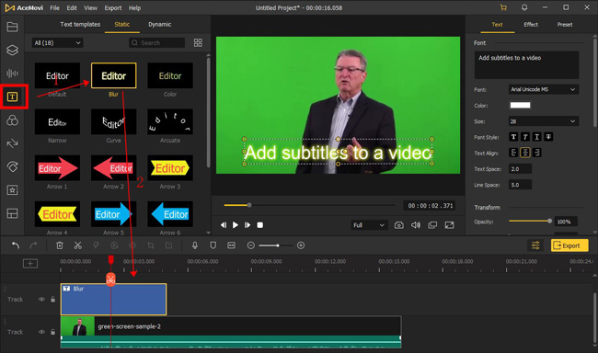Select the Arrow 3 text preset thumbnail
This screenshot has height=353, width=598.
tap(170, 167)
